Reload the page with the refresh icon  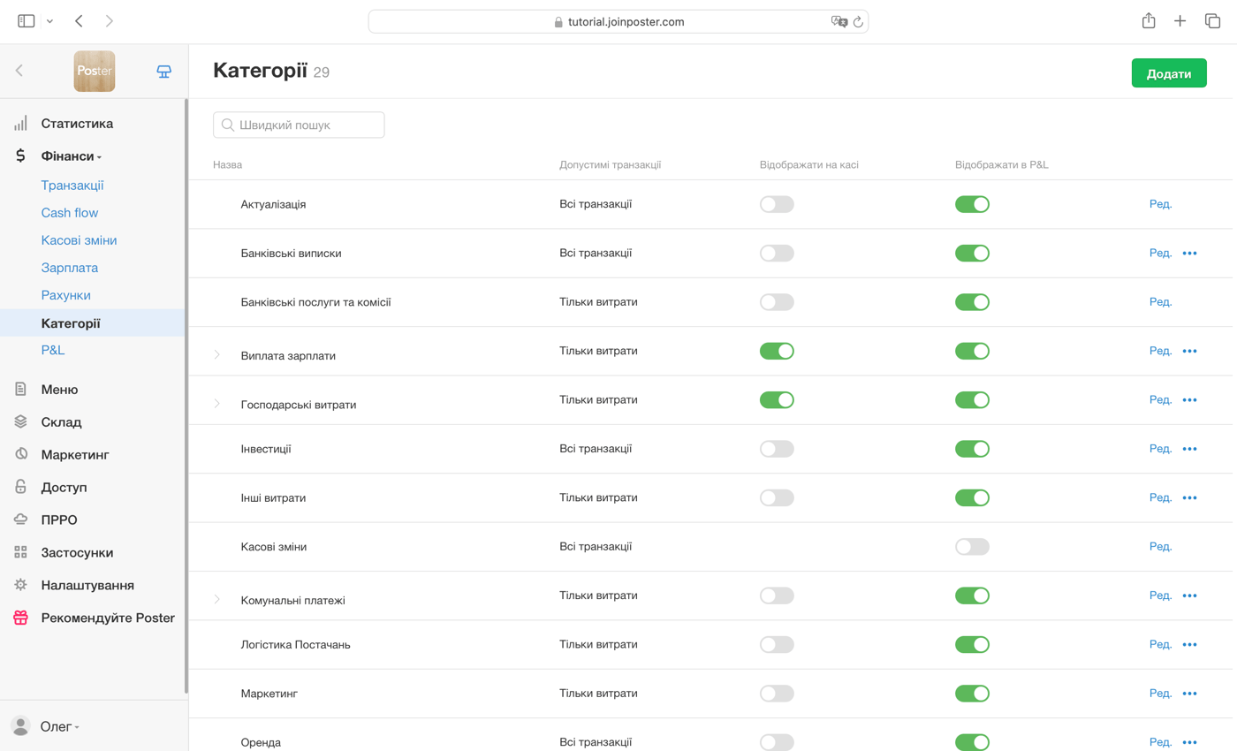[x=857, y=22]
